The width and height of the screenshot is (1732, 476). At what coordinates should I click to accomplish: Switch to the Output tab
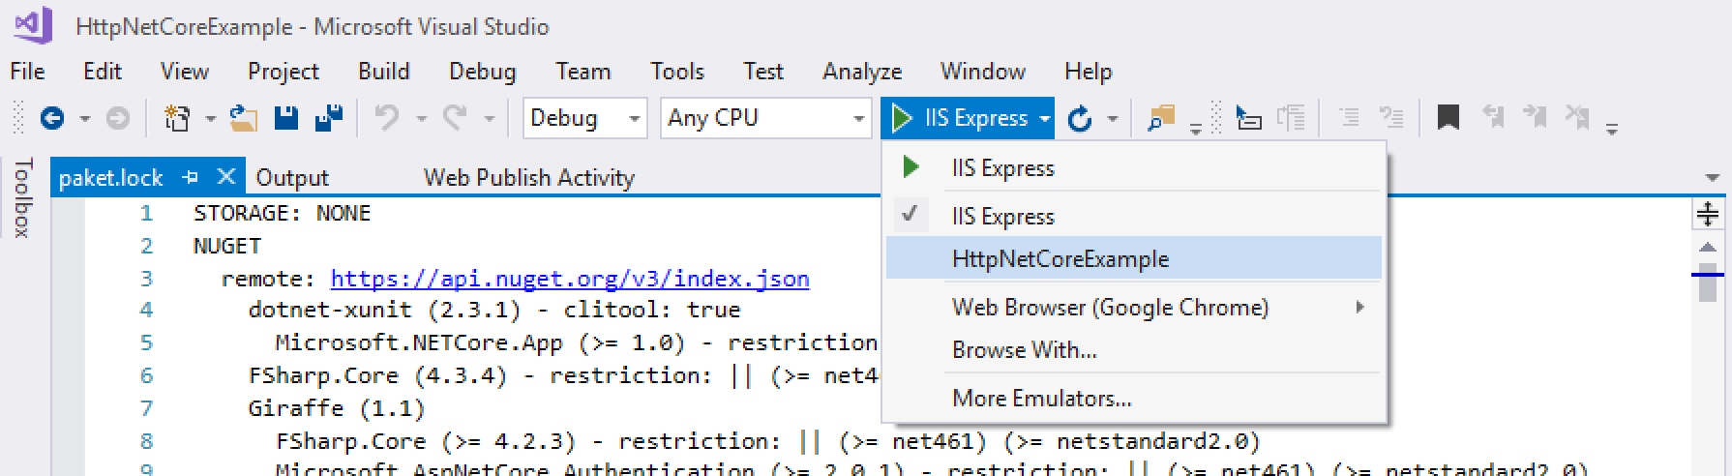292,178
